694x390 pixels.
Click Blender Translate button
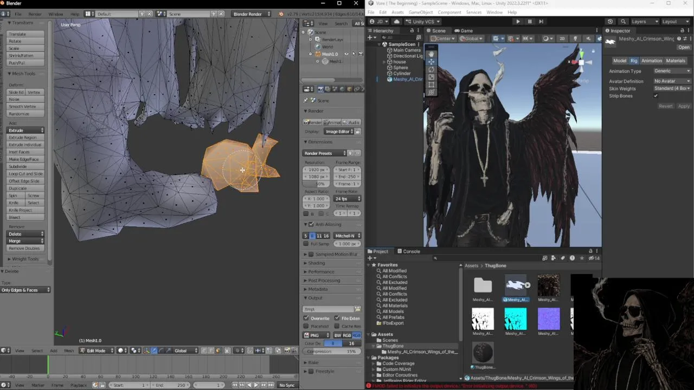[25, 34]
